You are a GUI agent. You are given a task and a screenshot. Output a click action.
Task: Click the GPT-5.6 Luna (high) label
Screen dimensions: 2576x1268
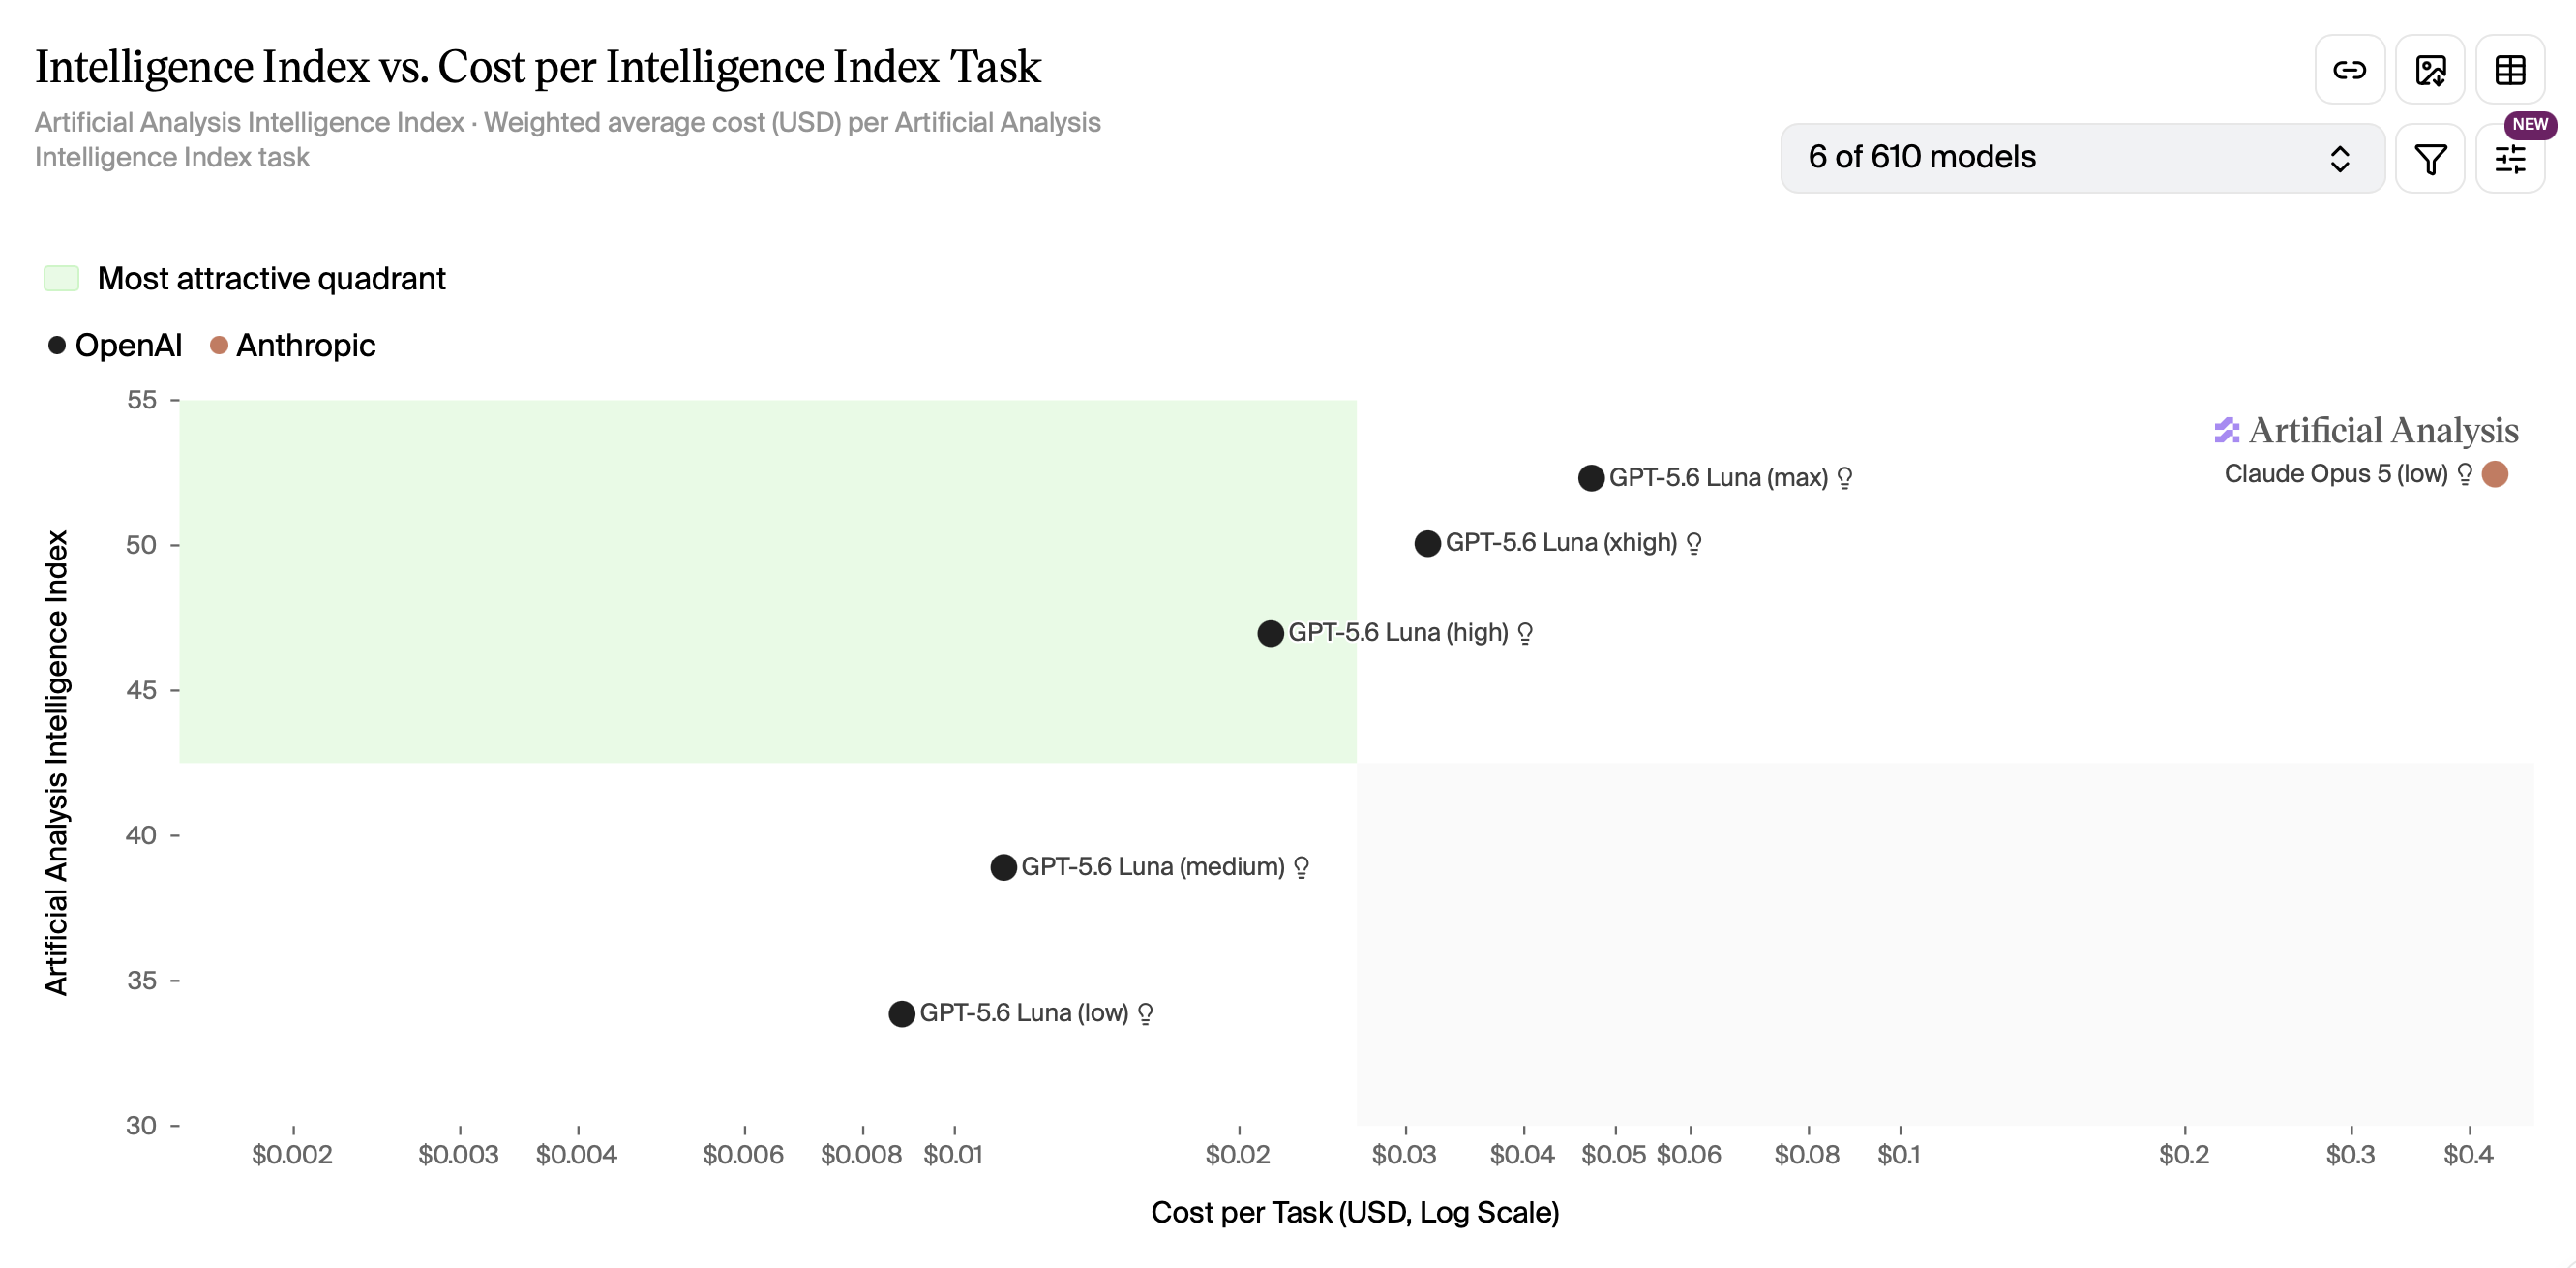pos(1398,632)
